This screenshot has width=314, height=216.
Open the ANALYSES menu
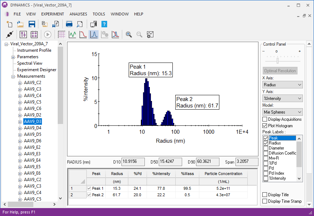[x=78, y=14]
